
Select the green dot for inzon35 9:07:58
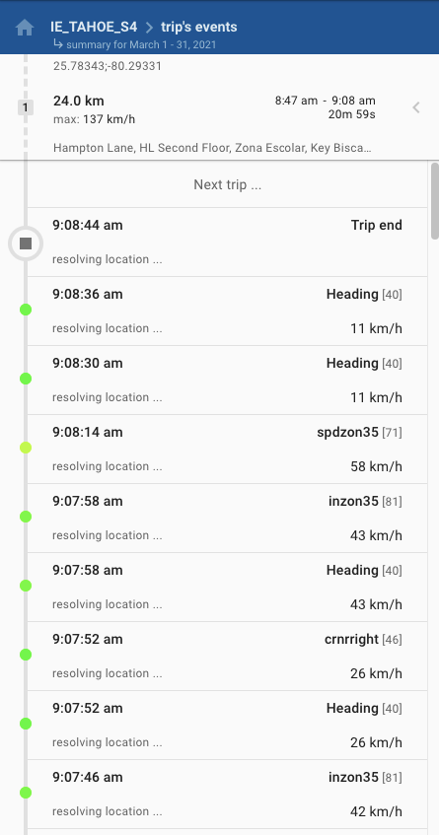(x=25, y=517)
